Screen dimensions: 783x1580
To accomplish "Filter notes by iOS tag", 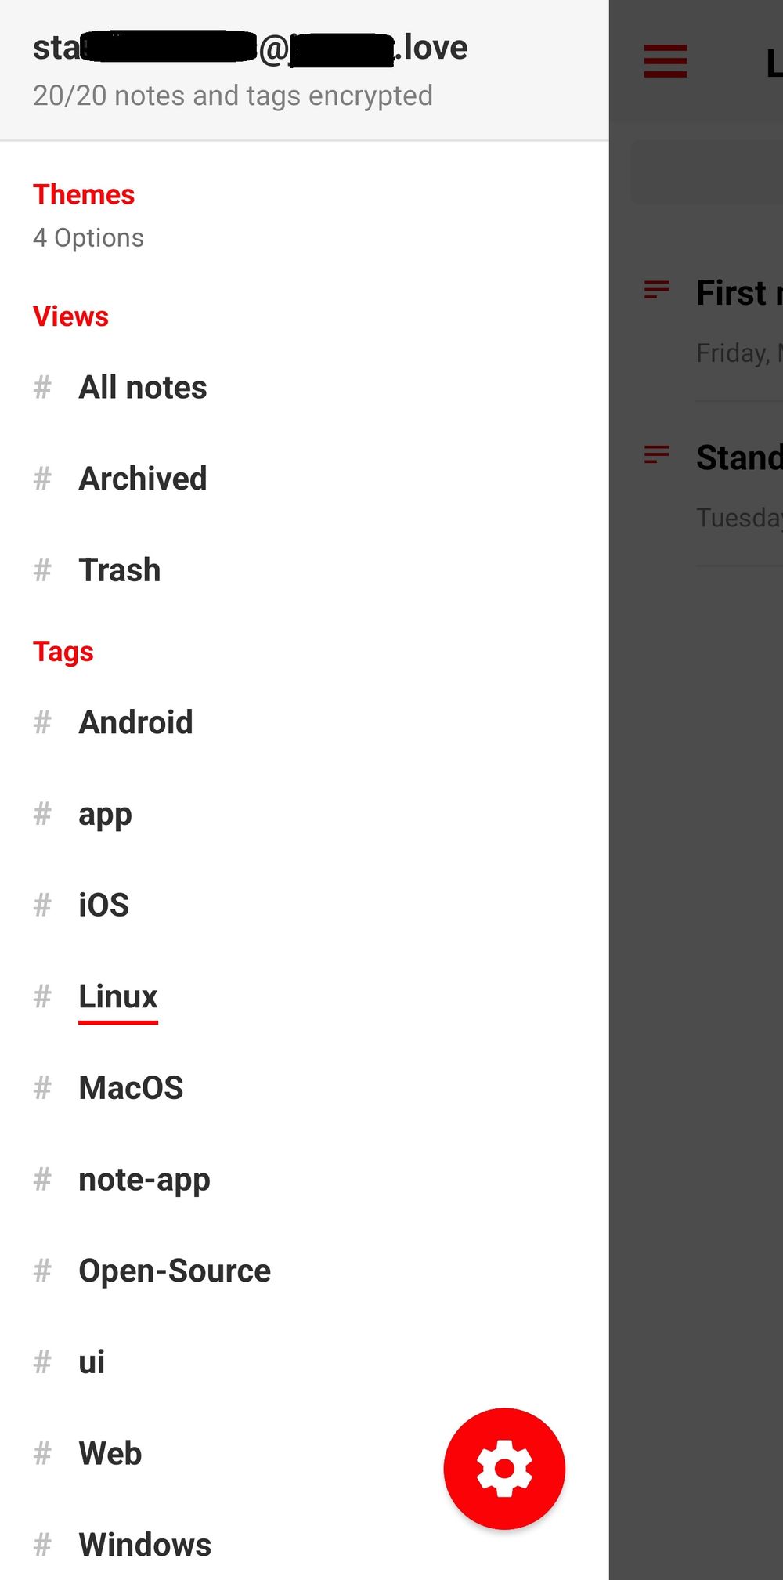I will 103,906.
